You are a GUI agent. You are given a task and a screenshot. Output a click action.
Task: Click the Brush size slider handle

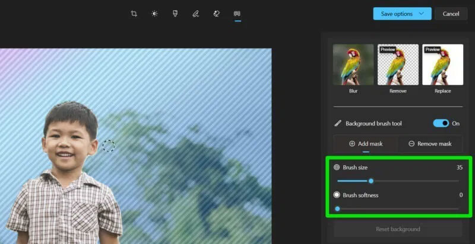(370, 181)
